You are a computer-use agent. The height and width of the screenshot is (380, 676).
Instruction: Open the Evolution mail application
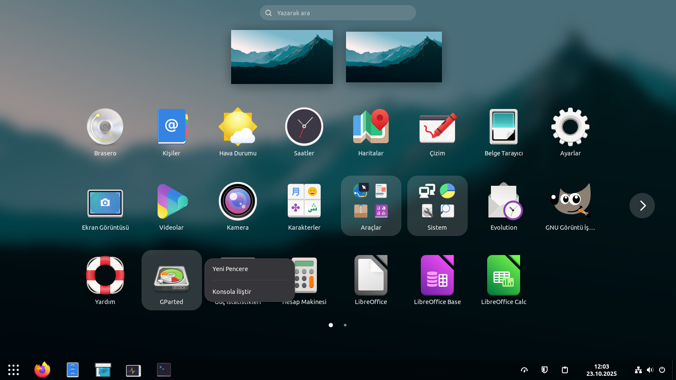click(504, 201)
